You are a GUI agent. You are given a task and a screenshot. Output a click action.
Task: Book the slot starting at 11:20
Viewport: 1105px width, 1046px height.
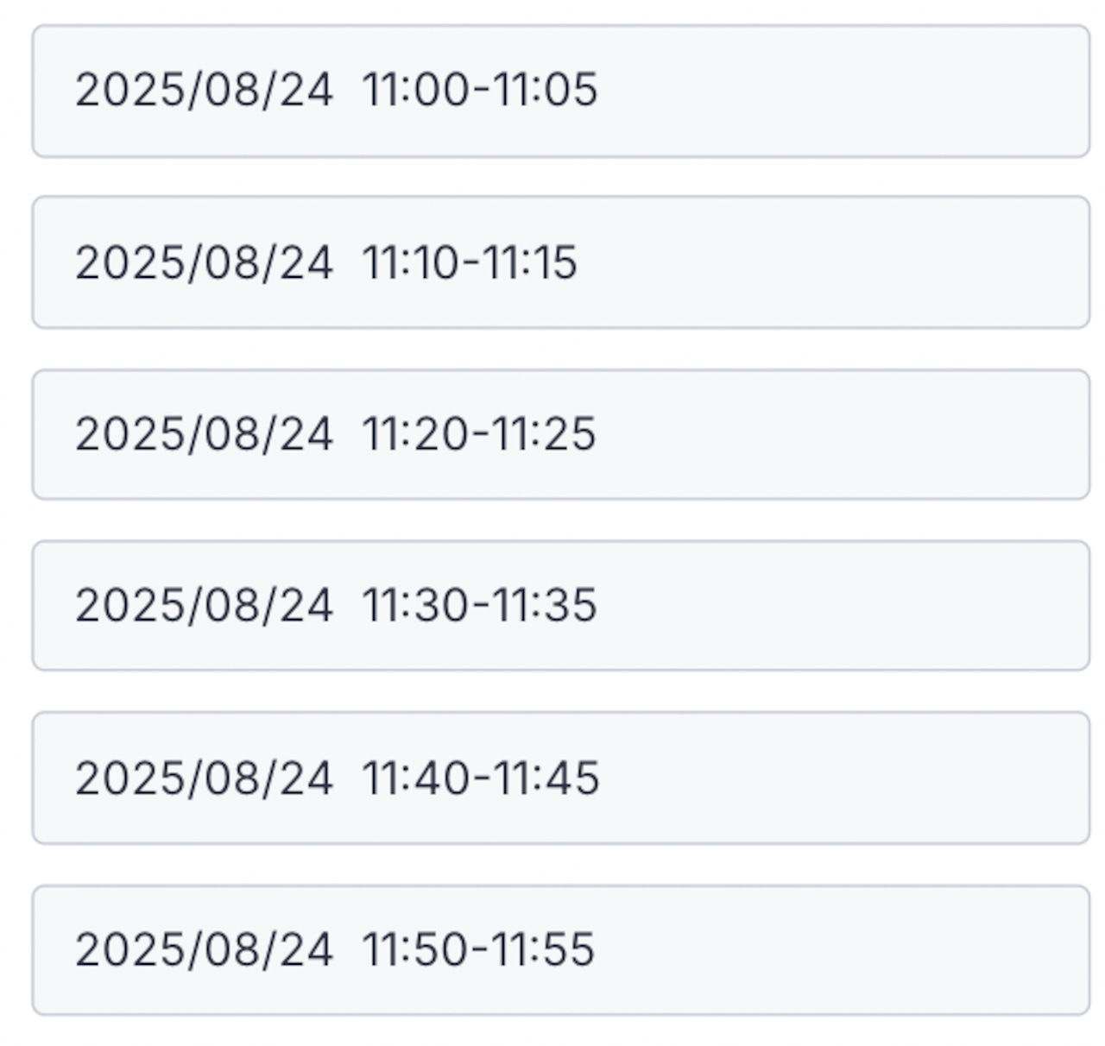[x=561, y=434]
